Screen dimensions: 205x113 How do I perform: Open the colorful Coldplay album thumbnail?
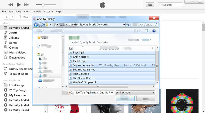(182, 101)
